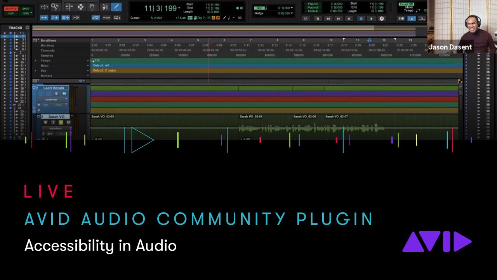Image resolution: width=497 pixels, height=280 pixels.
Task: Click the horizontal zoom arrows icon
Action: pyautogui.click(x=44, y=7)
